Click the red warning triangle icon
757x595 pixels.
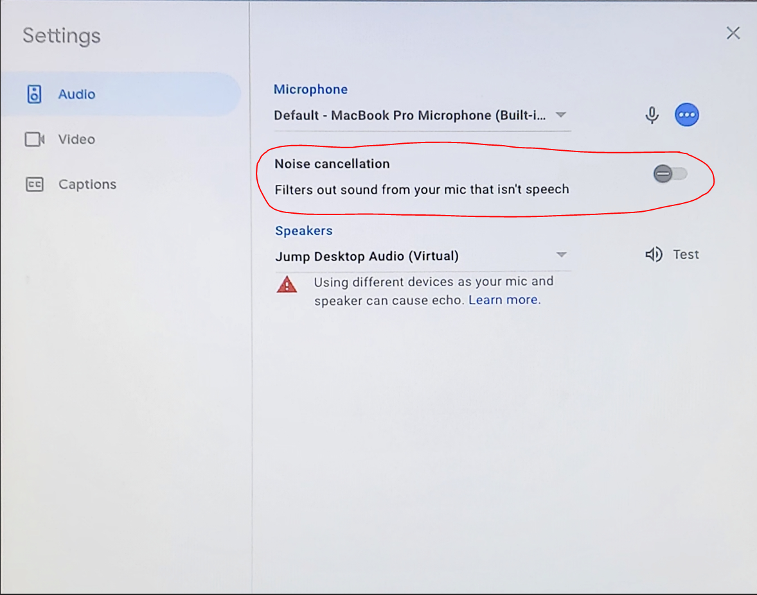pyautogui.click(x=287, y=284)
